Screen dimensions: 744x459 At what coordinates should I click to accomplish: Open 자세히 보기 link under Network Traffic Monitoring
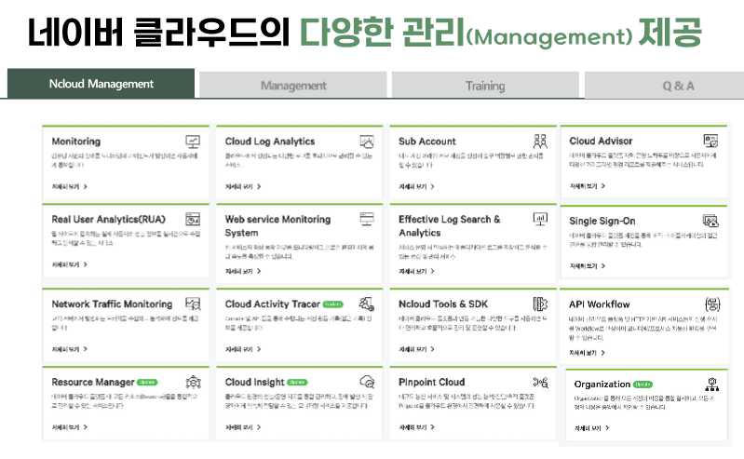click(x=69, y=349)
